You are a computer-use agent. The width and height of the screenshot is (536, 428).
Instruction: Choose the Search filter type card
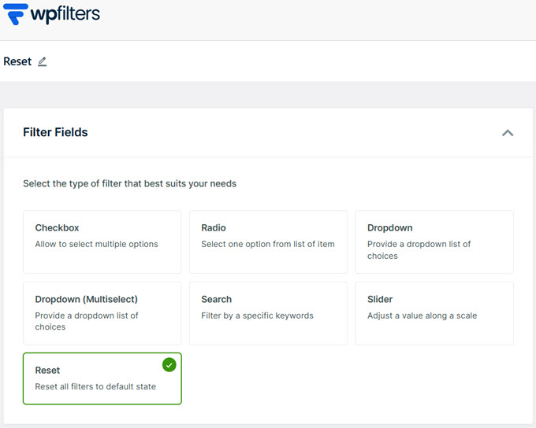point(268,313)
